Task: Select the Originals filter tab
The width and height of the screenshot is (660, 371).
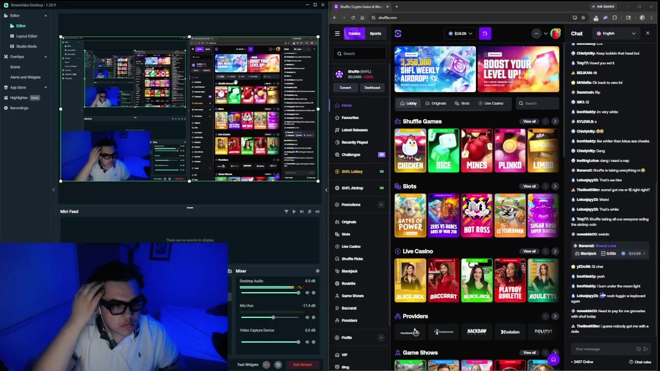Action: (x=436, y=104)
